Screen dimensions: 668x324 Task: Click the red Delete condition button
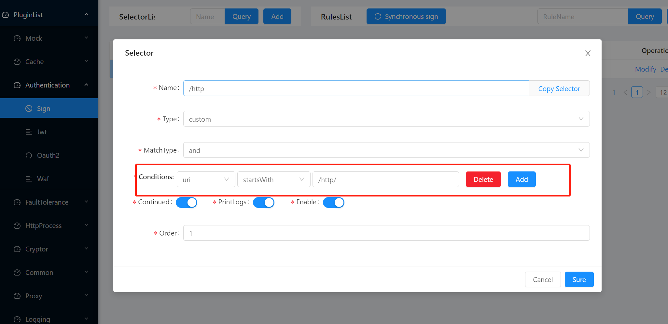(483, 180)
